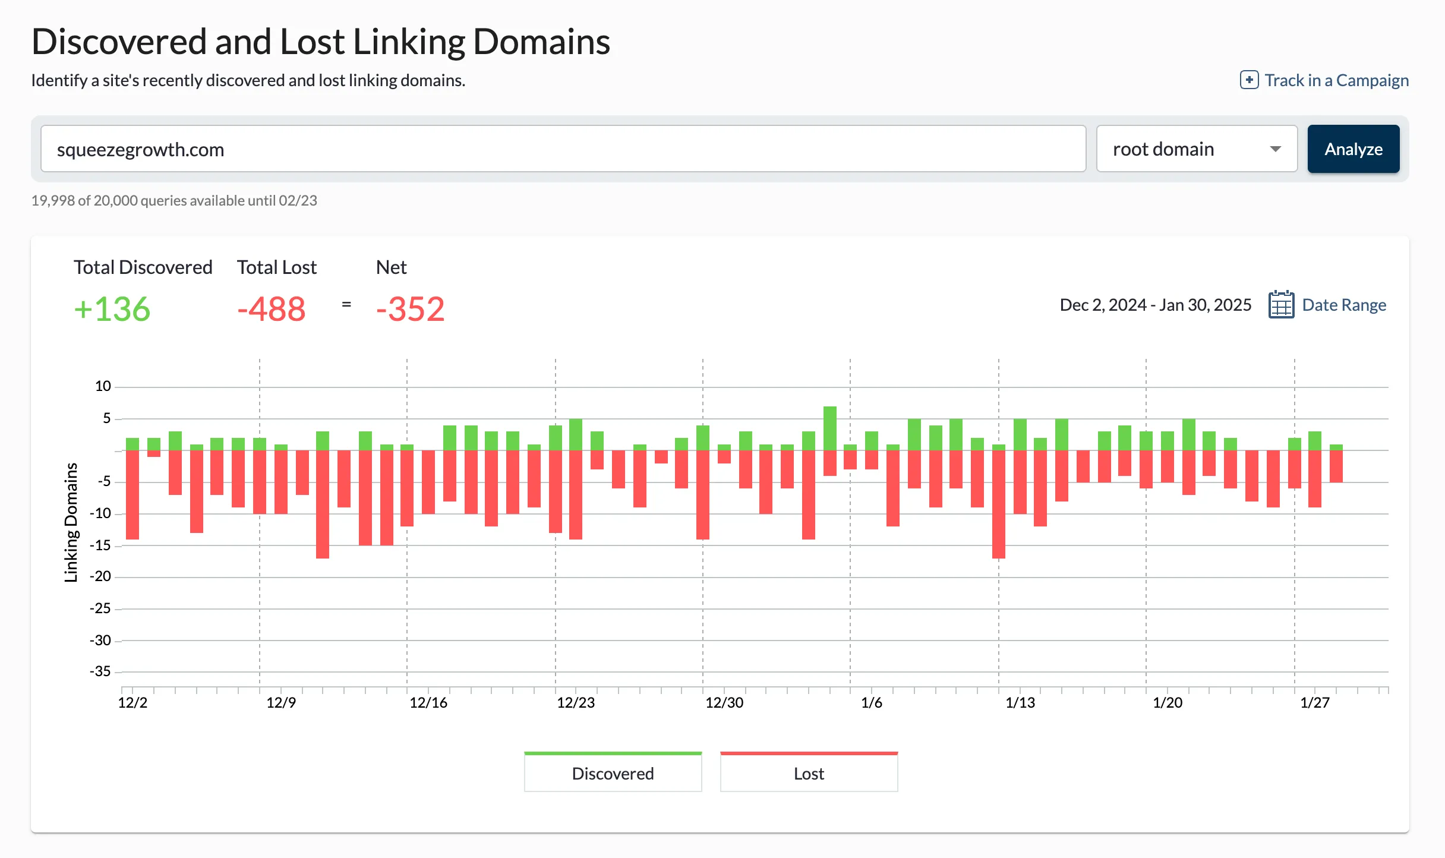Toggle the Discovered legend series

613,772
